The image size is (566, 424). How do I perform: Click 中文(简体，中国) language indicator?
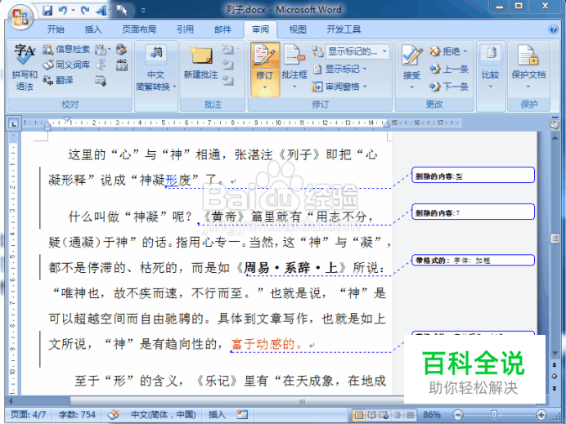pos(163,415)
